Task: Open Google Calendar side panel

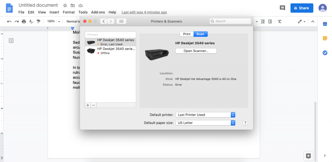Action: click(x=325, y=24)
